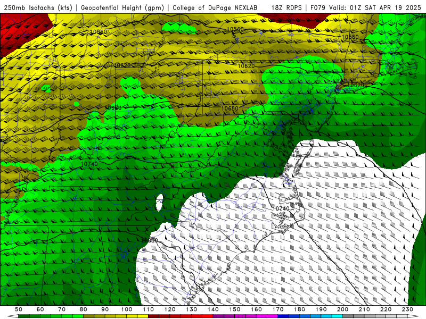Click the 10800 height contour label
Screen dimensions: 426x319
(x=150, y=240)
